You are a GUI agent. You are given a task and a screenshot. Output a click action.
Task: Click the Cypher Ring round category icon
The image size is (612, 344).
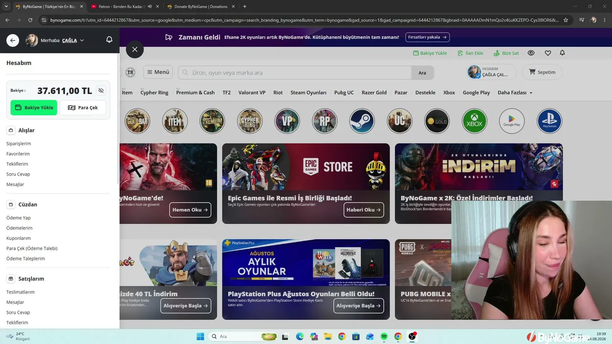tap(250, 121)
